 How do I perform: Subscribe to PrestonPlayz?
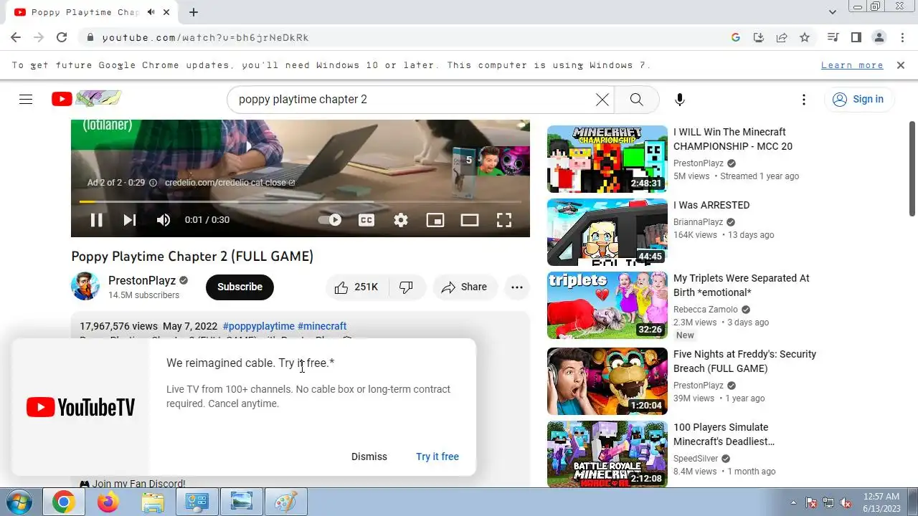point(240,287)
